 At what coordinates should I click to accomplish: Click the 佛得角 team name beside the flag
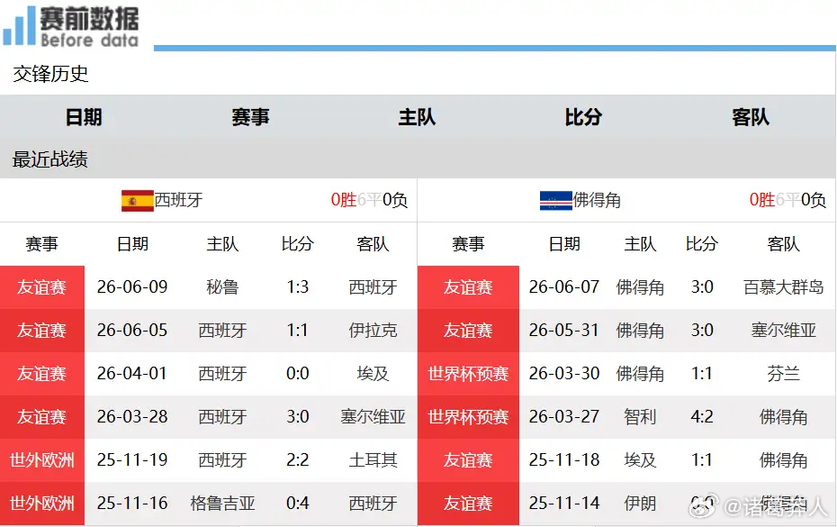(597, 200)
